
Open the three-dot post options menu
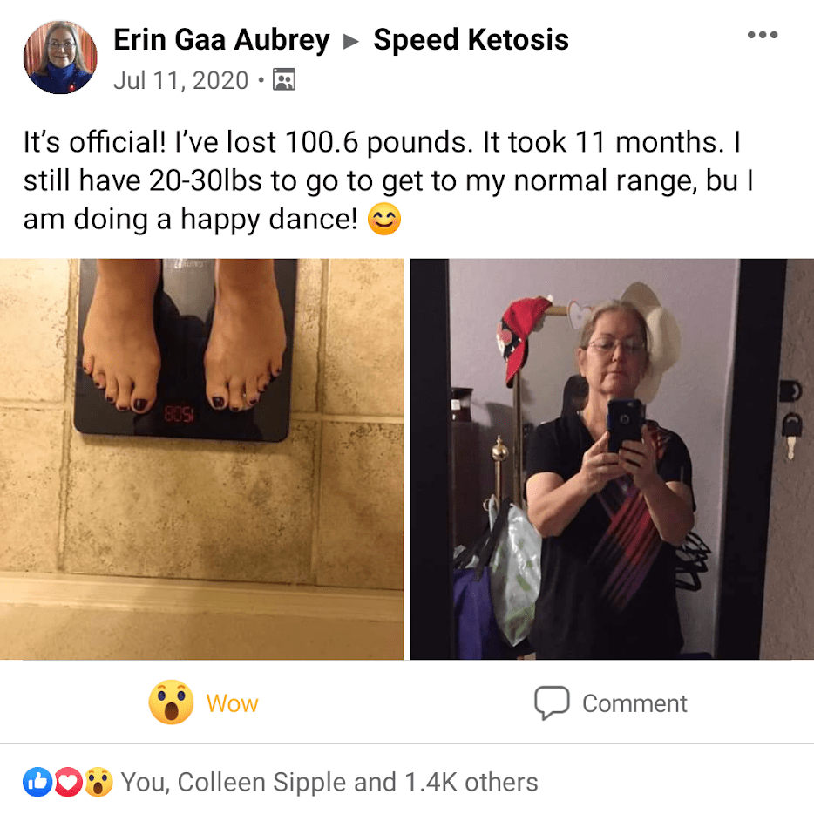(x=763, y=35)
